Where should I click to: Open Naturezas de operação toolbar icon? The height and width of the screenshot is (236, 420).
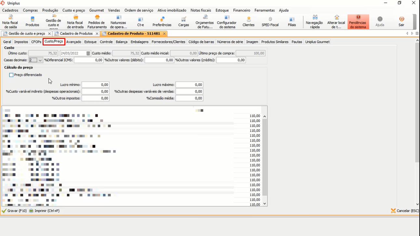[118, 21]
